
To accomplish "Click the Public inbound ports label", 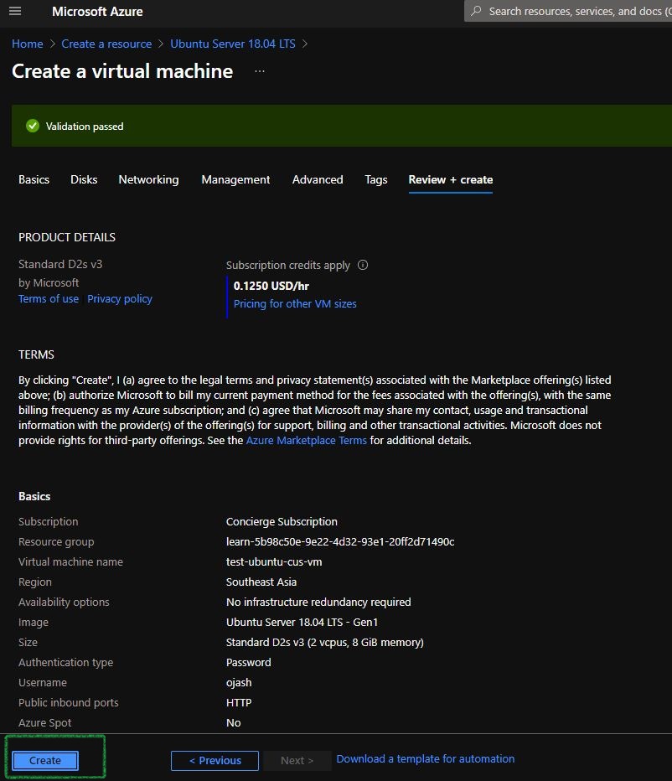I will [x=68, y=703].
